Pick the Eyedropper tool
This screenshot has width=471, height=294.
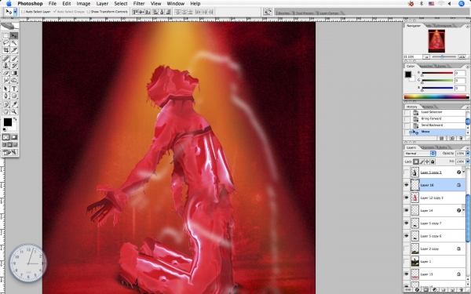coord(14,104)
